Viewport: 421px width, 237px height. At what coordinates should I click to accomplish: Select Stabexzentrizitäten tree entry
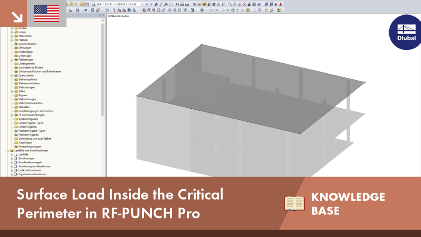[29, 83]
